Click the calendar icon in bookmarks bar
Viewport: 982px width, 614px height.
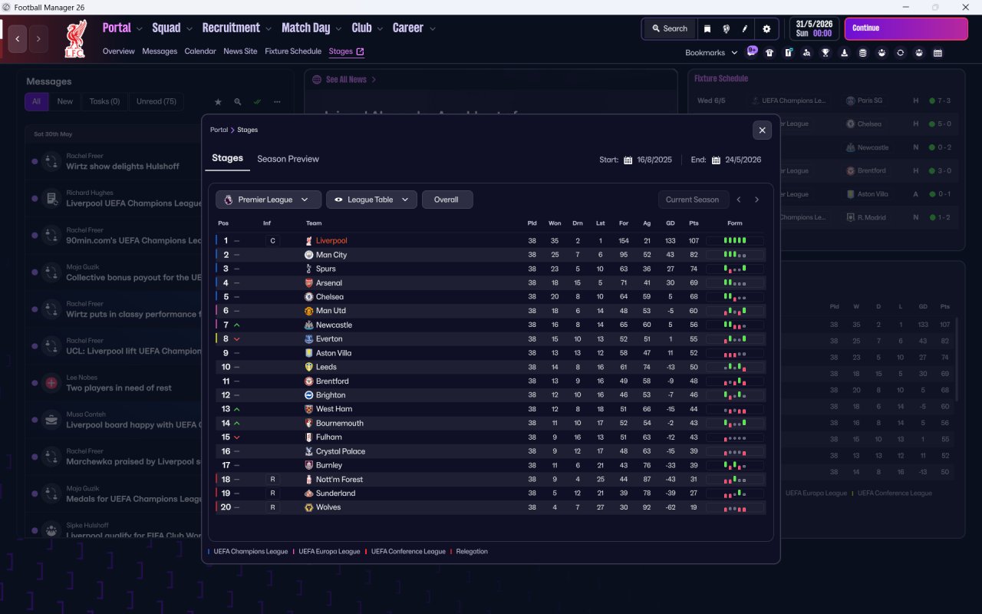[x=938, y=53]
